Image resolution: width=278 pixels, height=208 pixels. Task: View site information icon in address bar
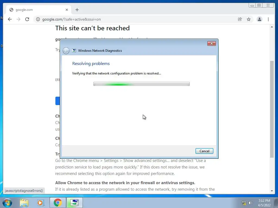[x=38, y=19]
